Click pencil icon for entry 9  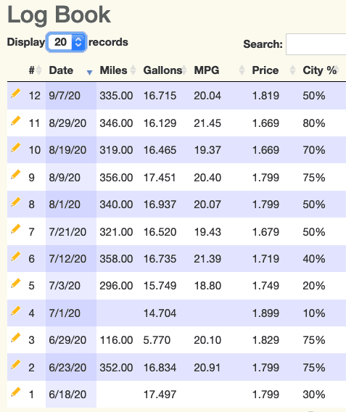15,175
